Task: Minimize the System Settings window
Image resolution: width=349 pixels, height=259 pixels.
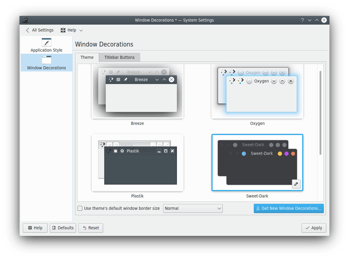Action: click(x=310, y=20)
